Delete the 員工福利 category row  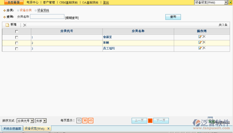tap(204, 48)
